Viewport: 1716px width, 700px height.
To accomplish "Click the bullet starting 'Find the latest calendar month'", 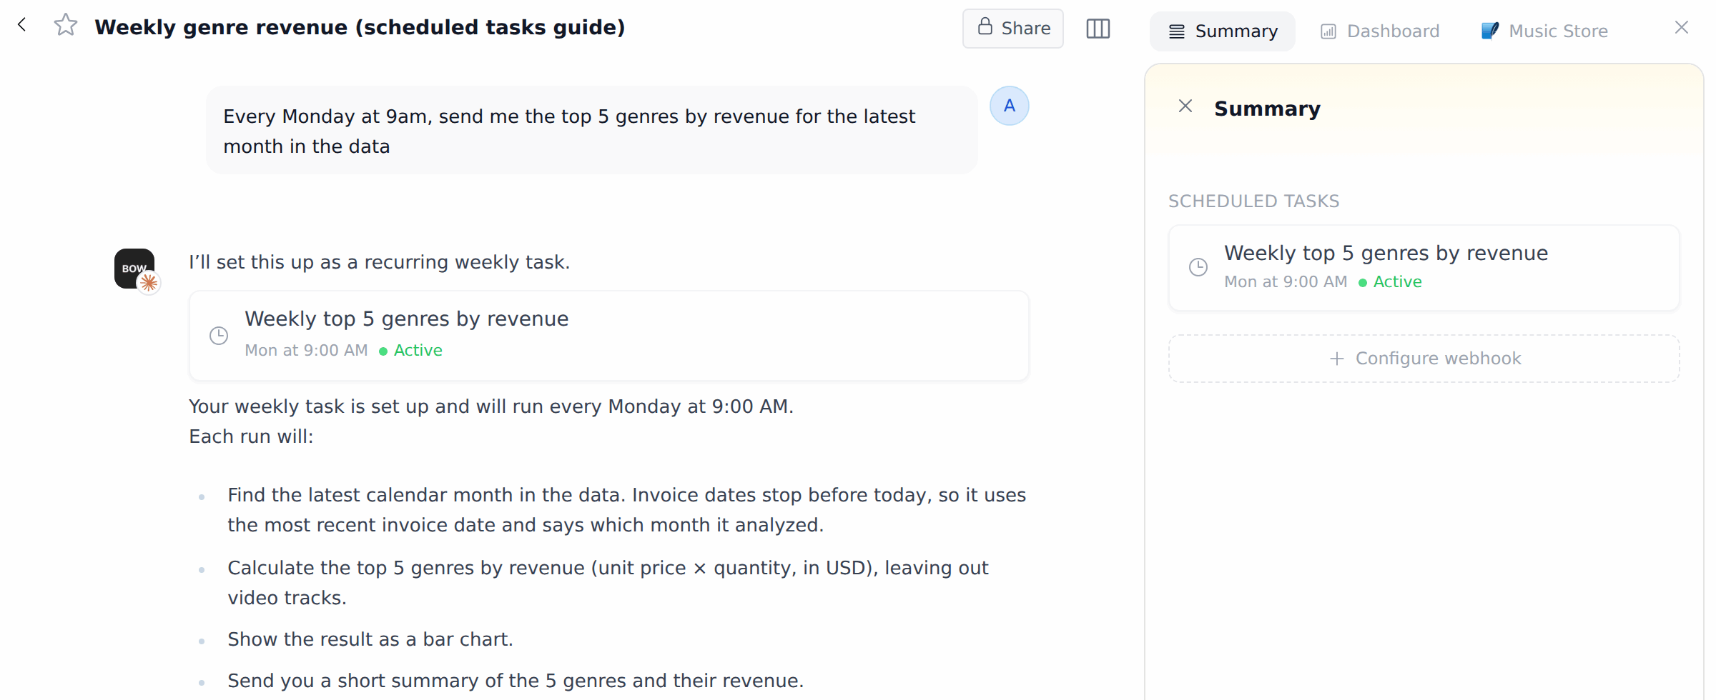I will coord(626,510).
